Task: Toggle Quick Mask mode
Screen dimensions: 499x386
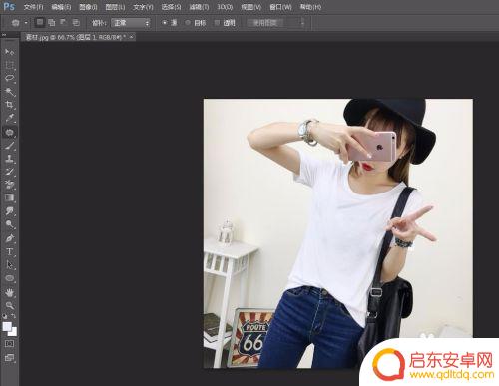Action: click(9, 344)
